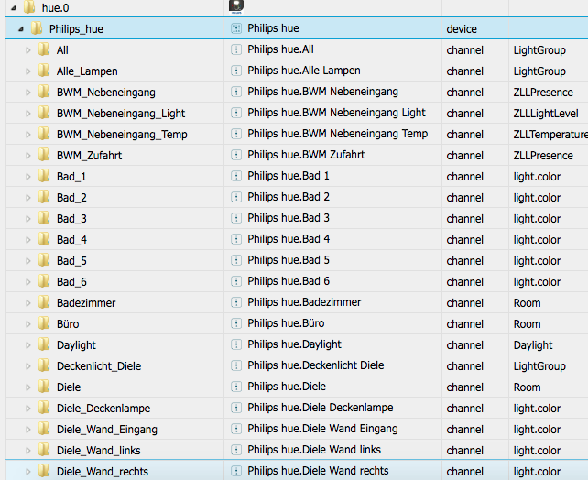Click Room role in Diele row
Screen dimensions: 588x480
pos(527,387)
